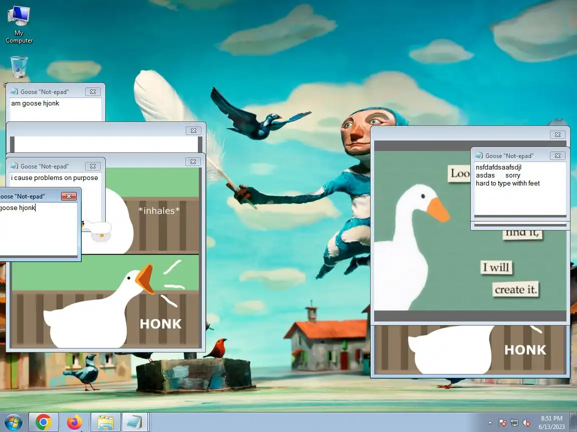Click the word 'sorry' in the Not-epad

tap(512, 175)
